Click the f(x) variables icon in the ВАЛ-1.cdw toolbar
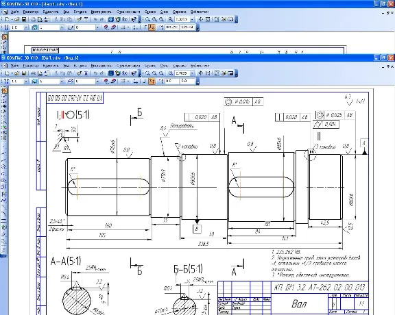The height and width of the screenshot is (315, 395). coord(125,73)
